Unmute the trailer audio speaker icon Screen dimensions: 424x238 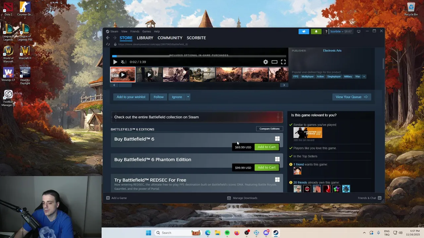pyautogui.click(x=123, y=62)
